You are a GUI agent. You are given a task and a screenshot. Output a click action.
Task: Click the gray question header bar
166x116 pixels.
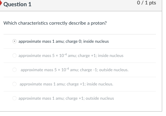(81, 5)
